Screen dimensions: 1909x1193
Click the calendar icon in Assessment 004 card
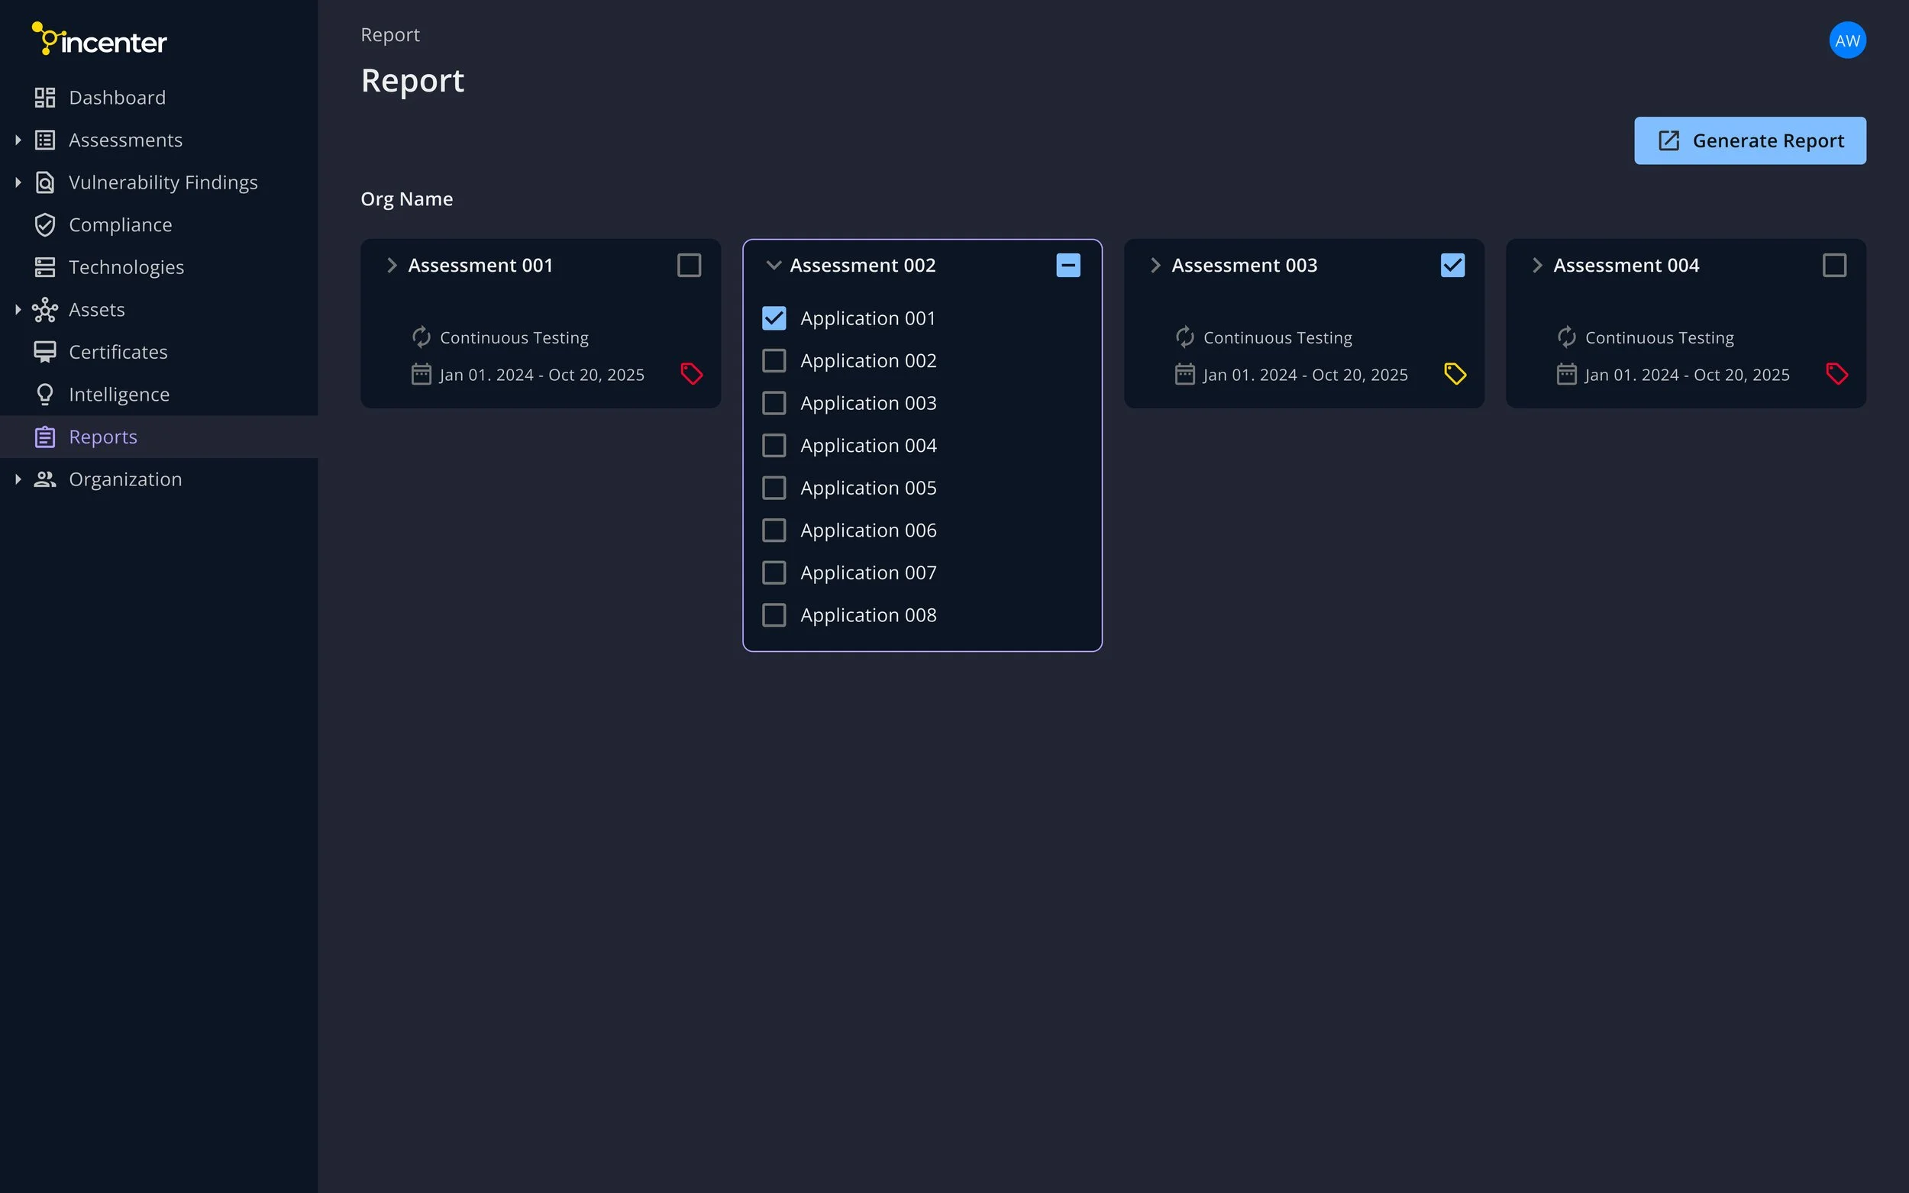[x=1566, y=374]
